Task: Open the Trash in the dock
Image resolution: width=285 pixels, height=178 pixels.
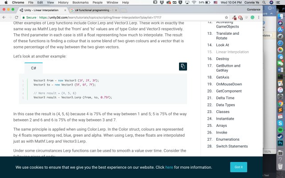Action: [280, 166]
